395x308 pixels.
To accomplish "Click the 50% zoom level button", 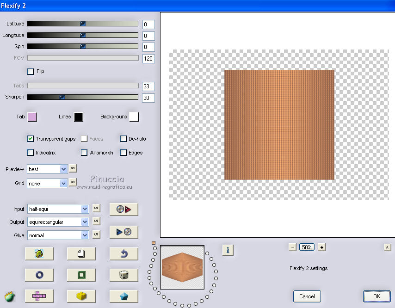I will (307, 247).
